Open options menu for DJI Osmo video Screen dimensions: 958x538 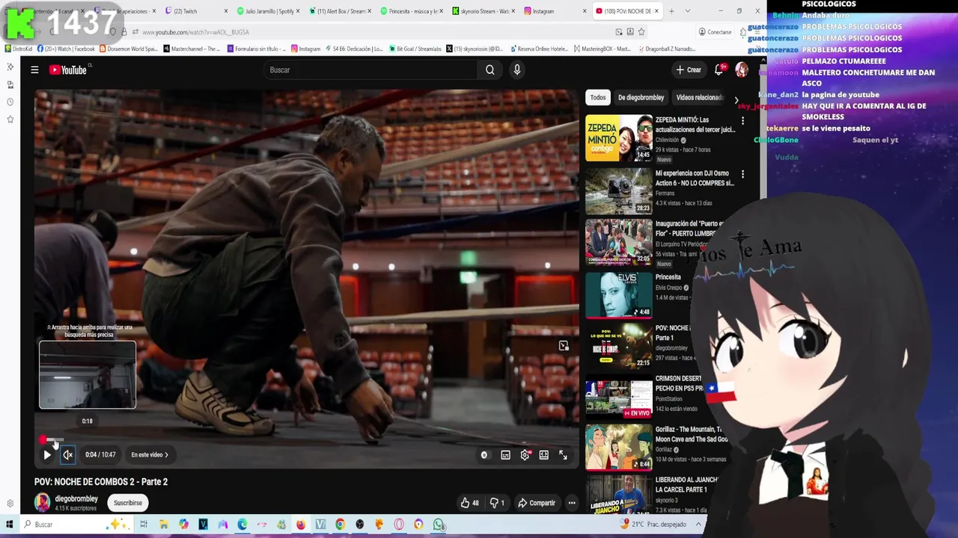coord(742,174)
